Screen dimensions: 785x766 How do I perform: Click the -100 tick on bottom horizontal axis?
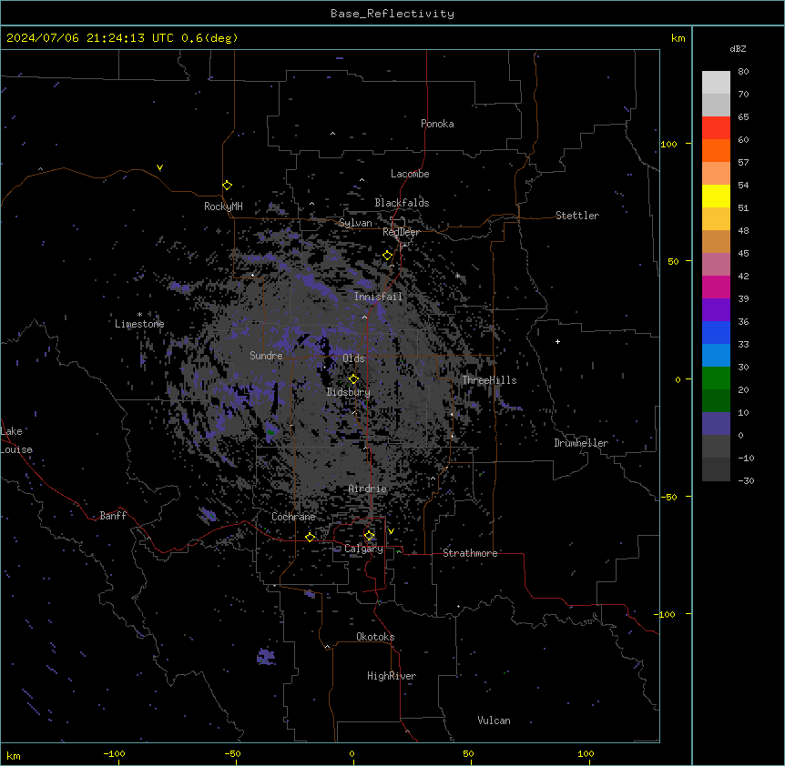point(114,753)
